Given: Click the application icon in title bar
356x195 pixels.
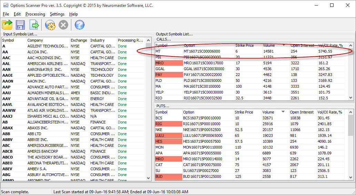Looking at the screenshot, I should click(6, 5).
